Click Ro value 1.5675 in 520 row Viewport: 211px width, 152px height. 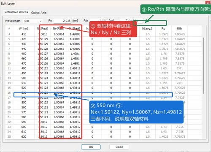(164, 88)
